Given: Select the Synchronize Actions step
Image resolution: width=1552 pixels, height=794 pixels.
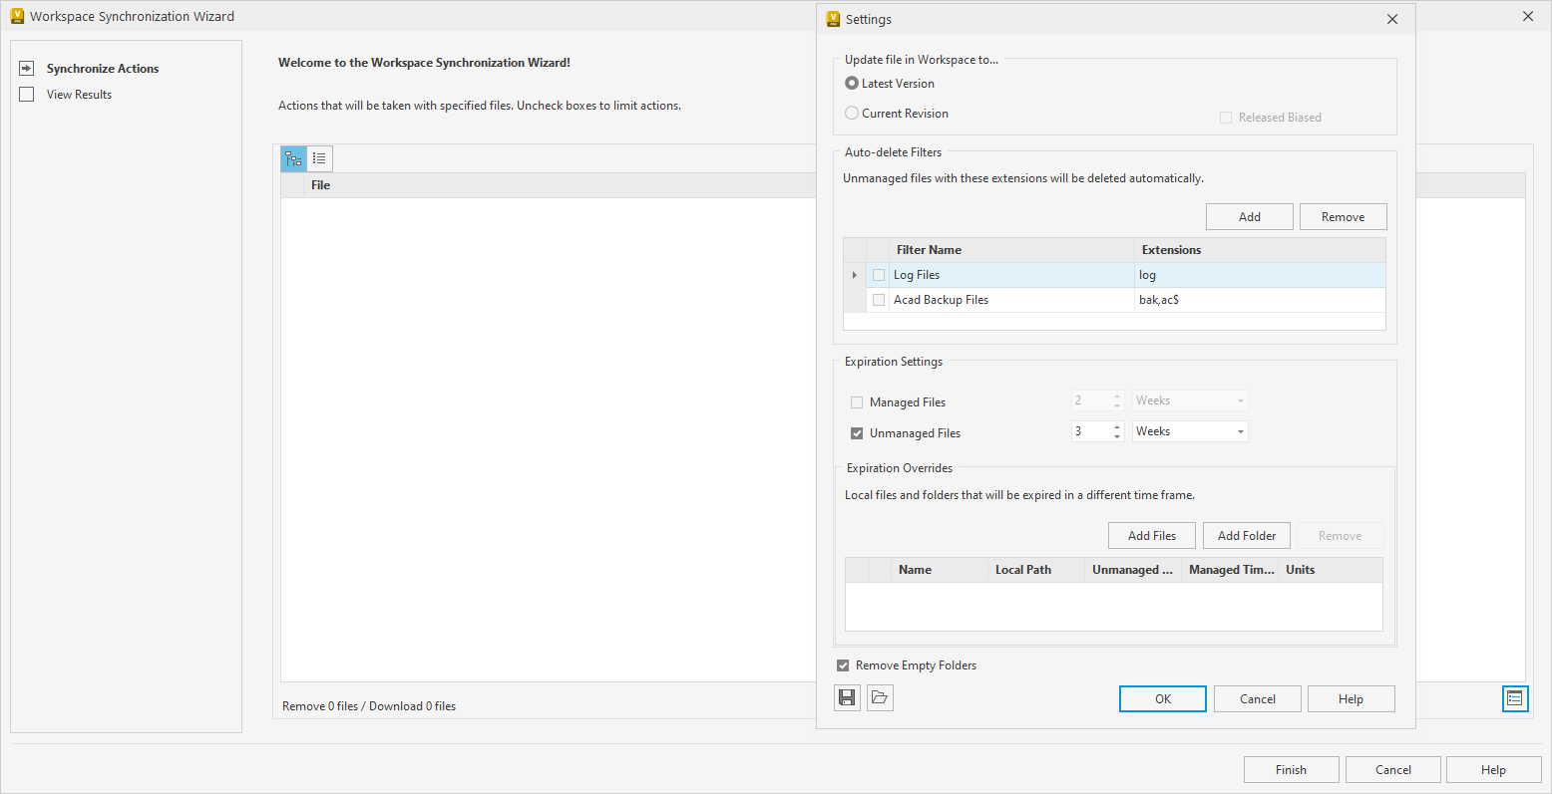Looking at the screenshot, I should click(x=103, y=68).
